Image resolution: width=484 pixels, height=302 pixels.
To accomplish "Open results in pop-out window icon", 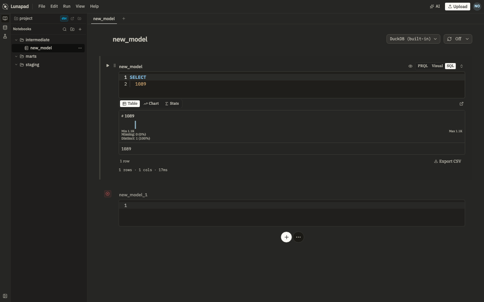I will tap(461, 104).
